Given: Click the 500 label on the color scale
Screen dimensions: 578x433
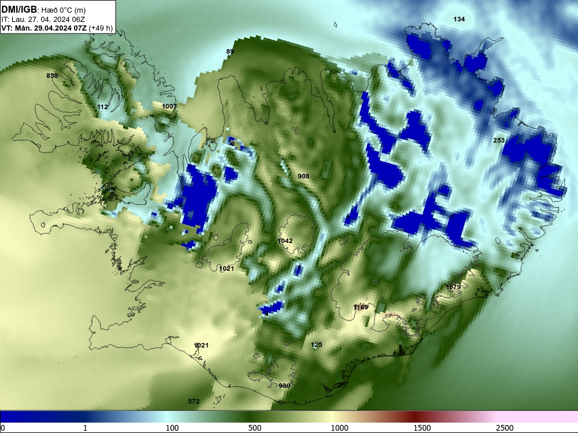Looking at the screenshot, I should click(x=255, y=428).
